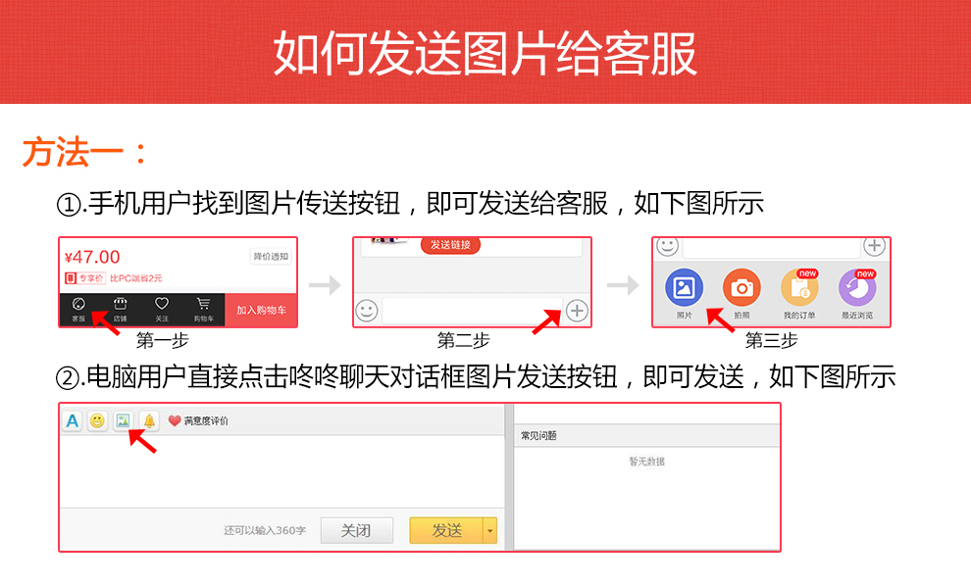
Task: Click the font 'A' icon in chat toolbar
Action: pyautogui.click(x=73, y=420)
